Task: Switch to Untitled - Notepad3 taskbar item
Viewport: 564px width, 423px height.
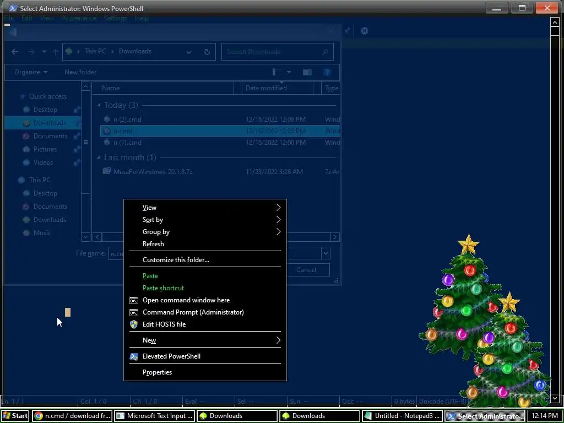Action: (x=402, y=416)
